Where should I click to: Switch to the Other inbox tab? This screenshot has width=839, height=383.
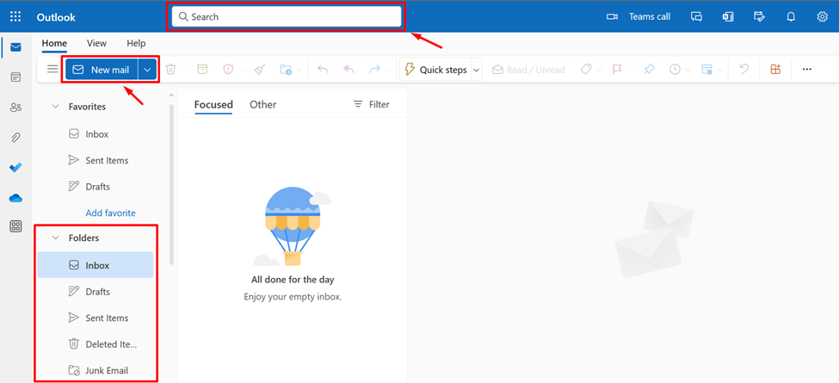pos(262,105)
